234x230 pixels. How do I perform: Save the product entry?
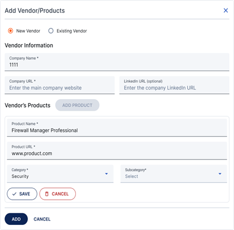coord(22,194)
